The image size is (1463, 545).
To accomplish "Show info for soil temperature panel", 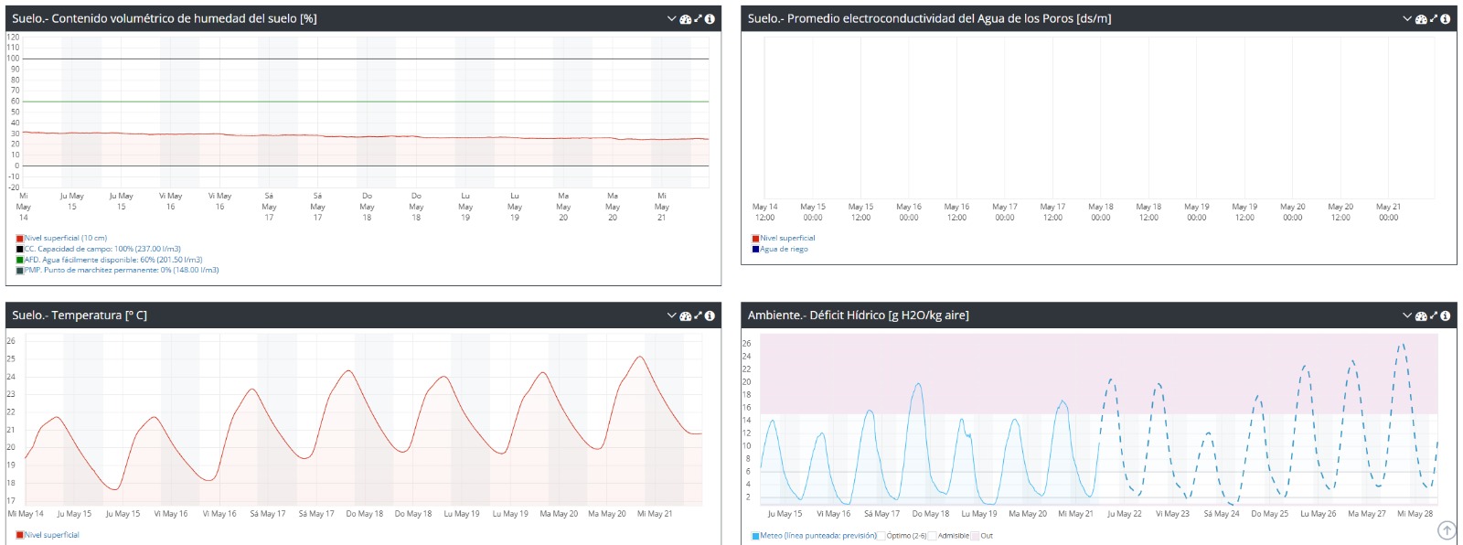I will click(710, 316).
